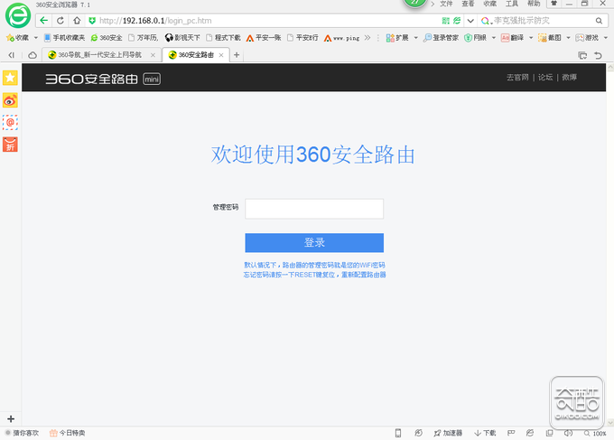Expand the arrow next to 截图

point(568,38)
